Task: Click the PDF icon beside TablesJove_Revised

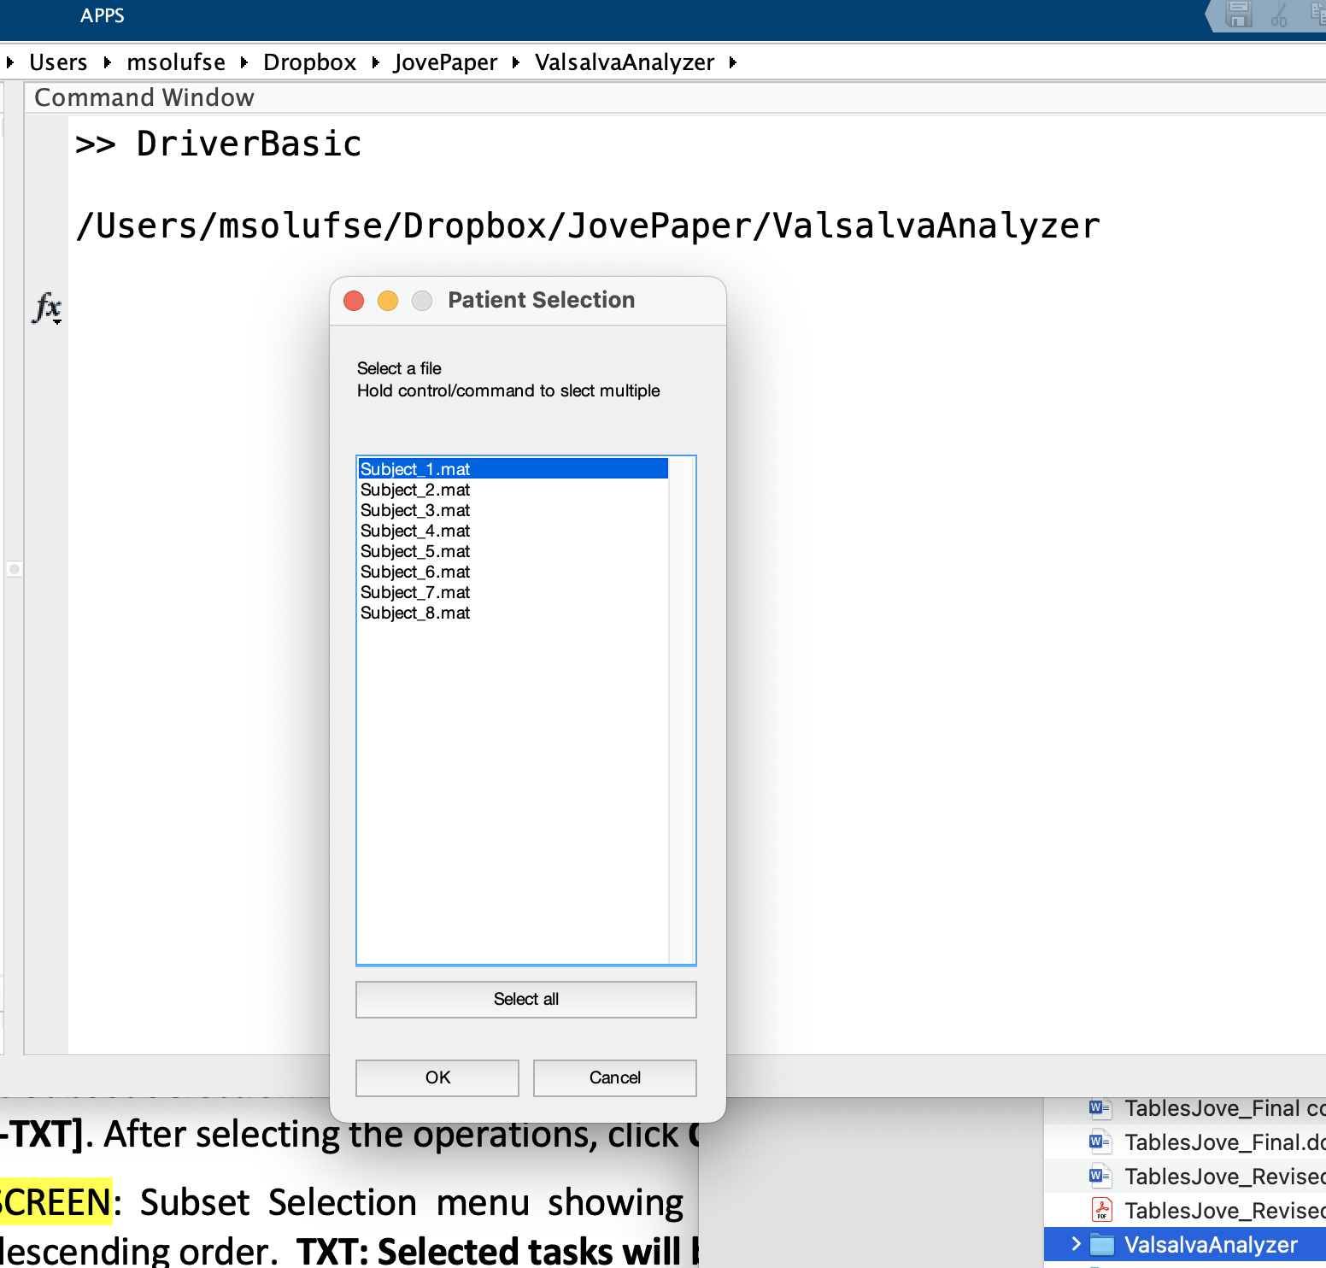Action: [x=1101, y=1211]
